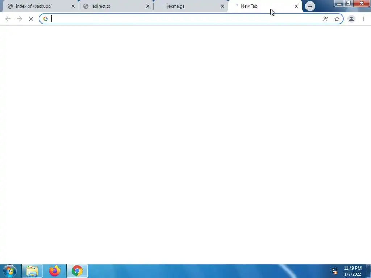The height and width of the screenshot is (278, 371).
Task: Open the clock showing 11:49 PM
Action: tap(353, 271)
